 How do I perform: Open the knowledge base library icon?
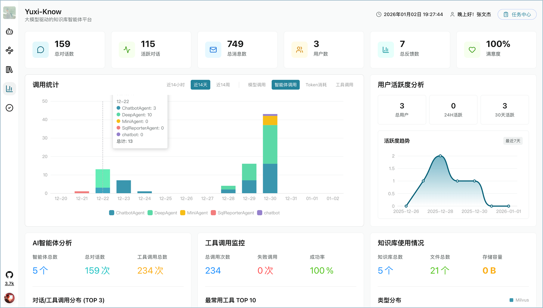(9, 70)
